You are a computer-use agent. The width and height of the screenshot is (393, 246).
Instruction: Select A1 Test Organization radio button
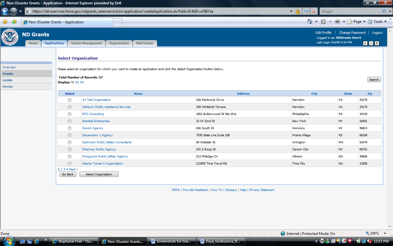[70, 100]
